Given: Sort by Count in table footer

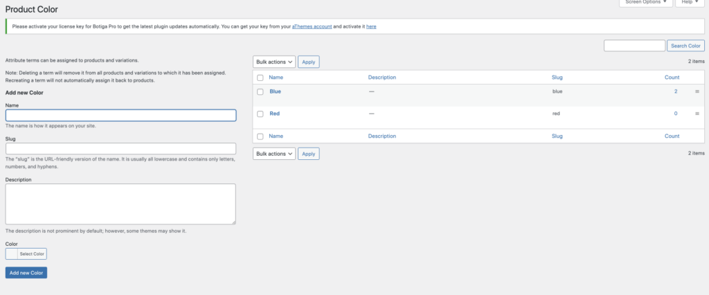Looking at the screenshot, I should [x=672, y=136].
